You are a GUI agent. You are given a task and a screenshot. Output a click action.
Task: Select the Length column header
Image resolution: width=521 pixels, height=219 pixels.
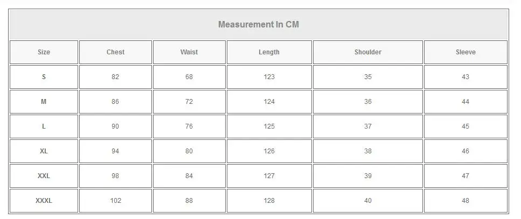click(269, 52)
